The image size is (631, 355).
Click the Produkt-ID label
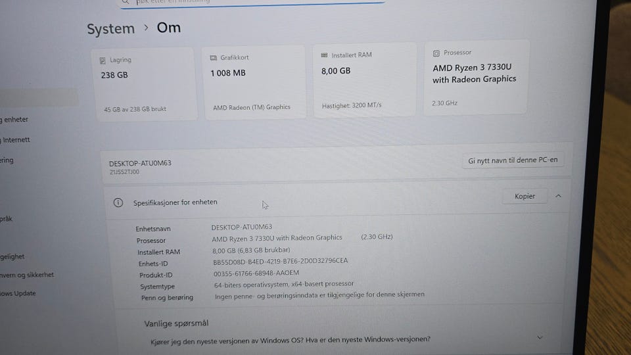(156, 275)
